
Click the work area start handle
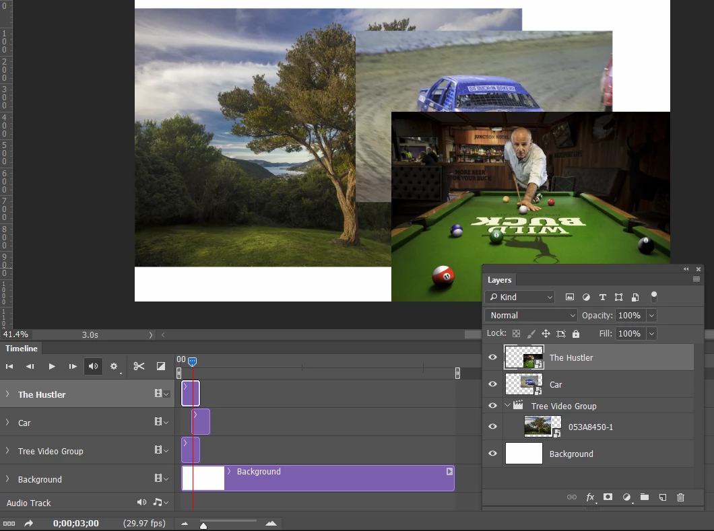pos(179,373)
